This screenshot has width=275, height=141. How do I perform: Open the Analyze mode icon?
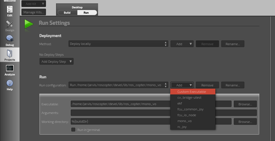click(10, 70)
